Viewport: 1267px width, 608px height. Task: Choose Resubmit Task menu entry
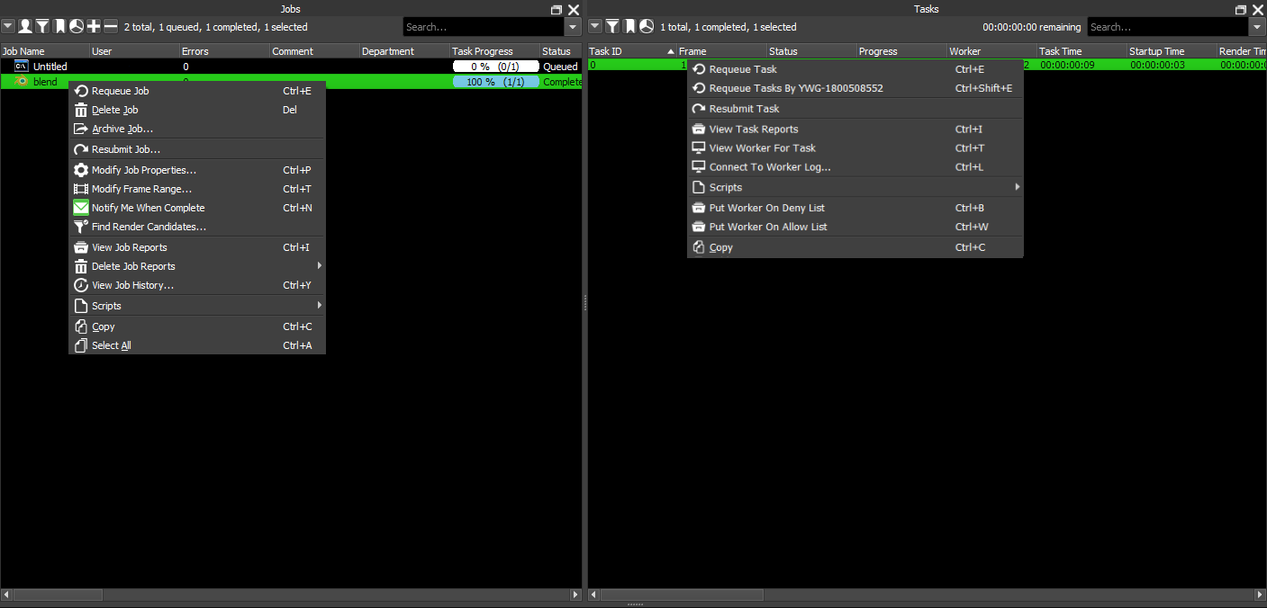tap(855, 109)
